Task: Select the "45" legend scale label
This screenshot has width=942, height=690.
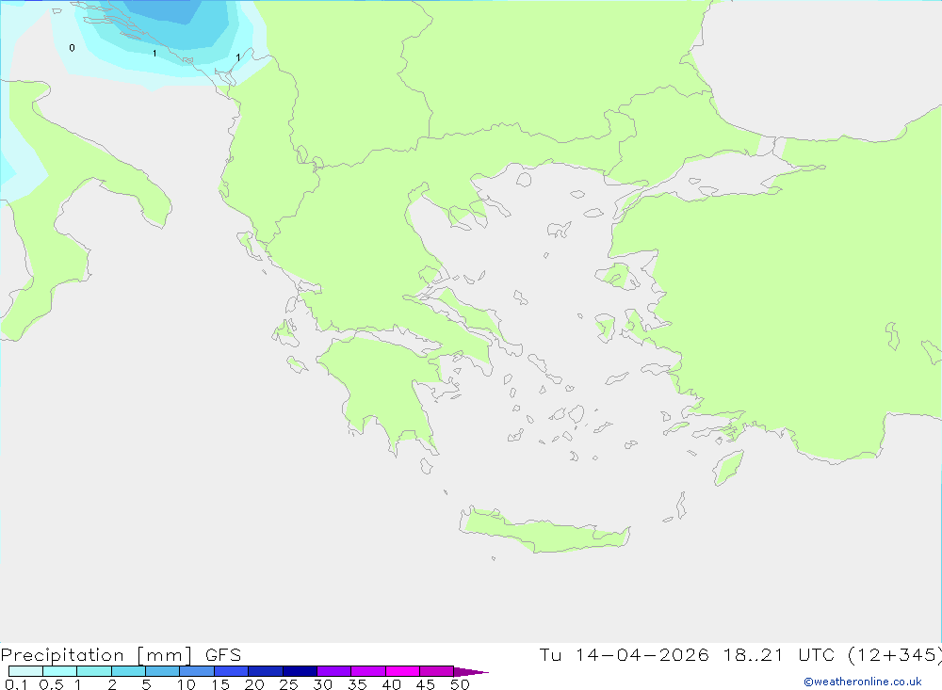Action: pos(426,684)
